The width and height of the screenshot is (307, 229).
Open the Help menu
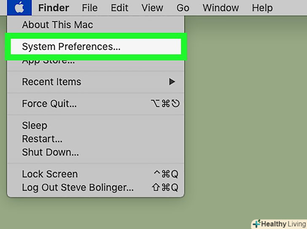(x=262, y=8)
